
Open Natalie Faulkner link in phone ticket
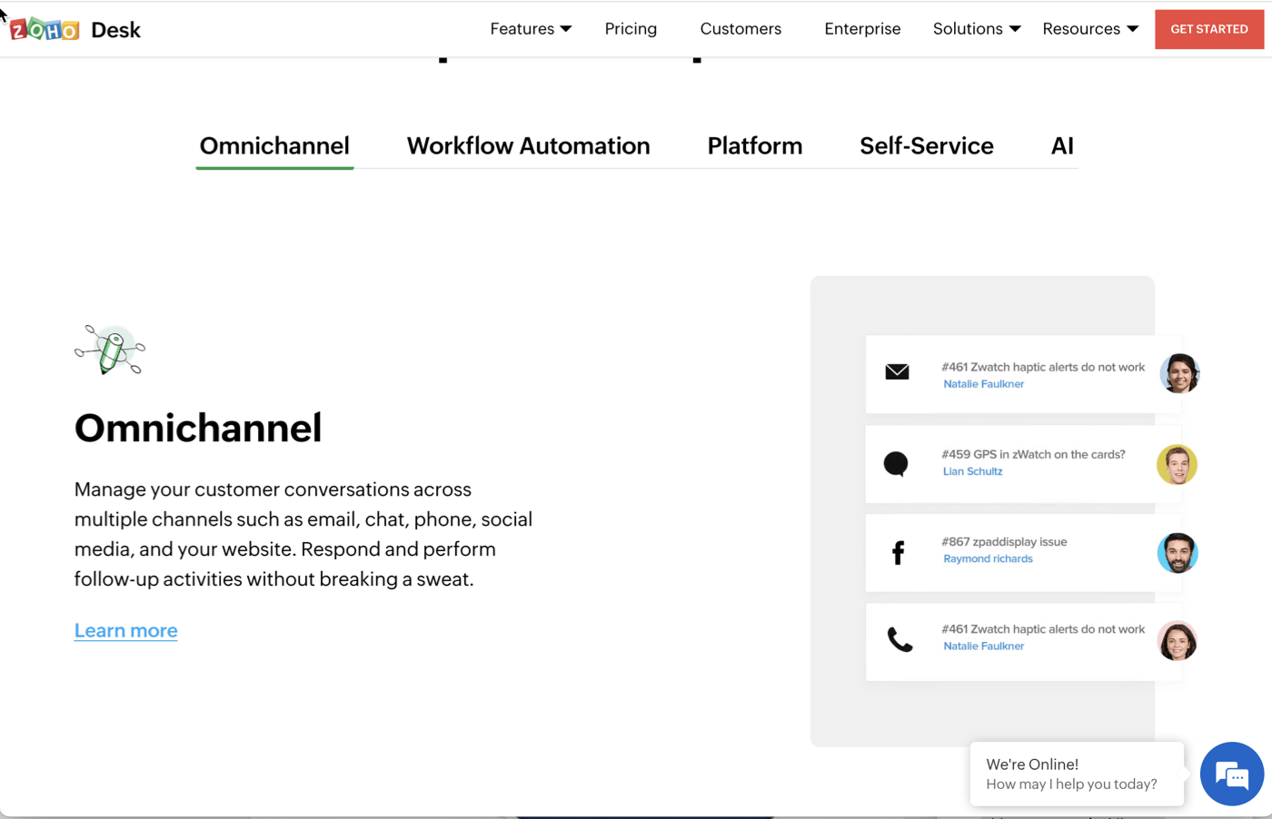pos(983,646)
